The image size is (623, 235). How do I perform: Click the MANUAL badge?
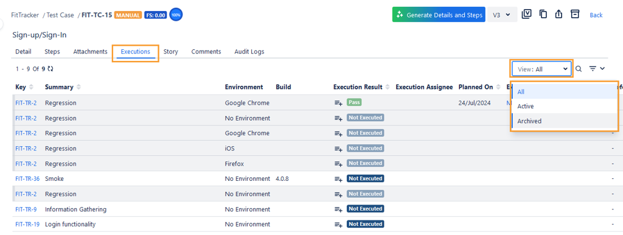(x=128, y=15)
